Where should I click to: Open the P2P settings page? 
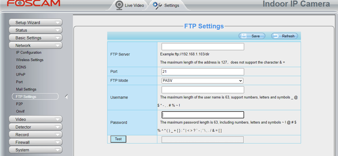tap(19, 104)
